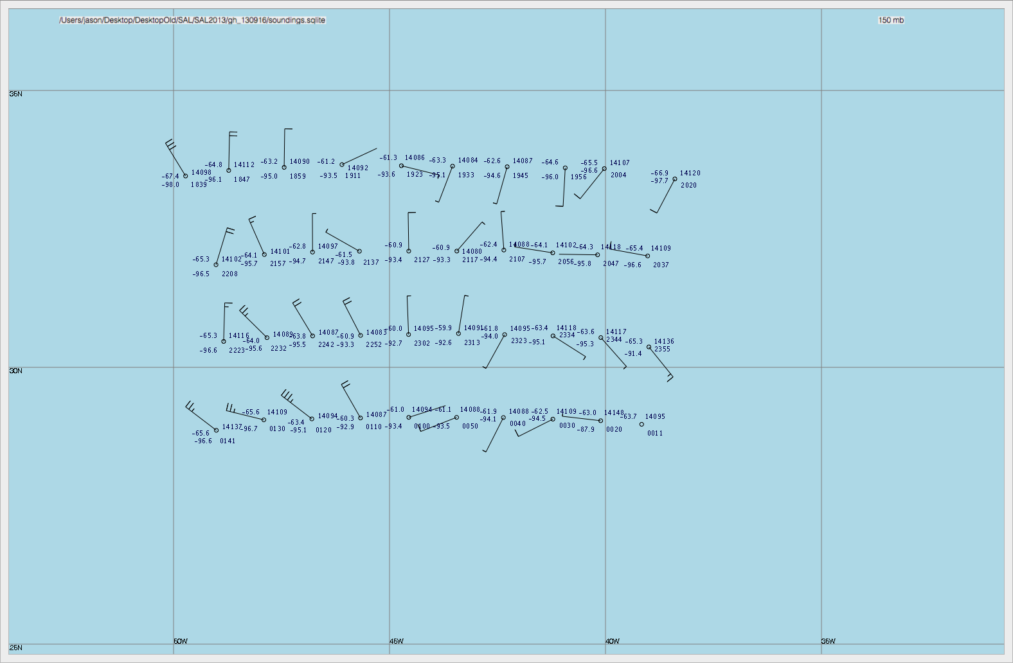
Task: Click the 30N latitude label
Action: pyautogui.click(x=15, y=371)
